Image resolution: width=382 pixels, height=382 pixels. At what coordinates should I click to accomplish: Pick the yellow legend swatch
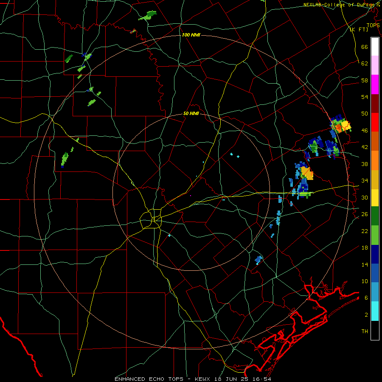coord(375,197)
